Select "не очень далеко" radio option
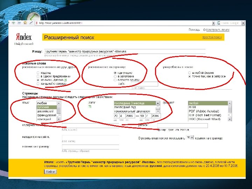The height and width of the screenshot is (189, 252). [x=38, y=80]
